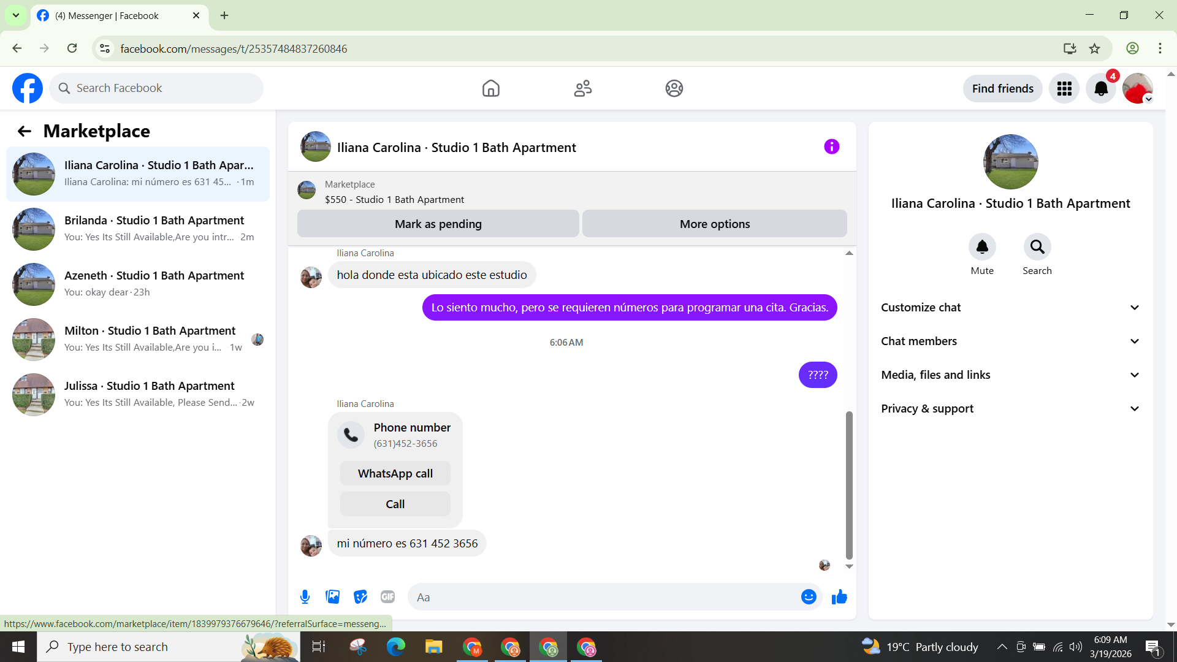Image resolution: width=1177 pixels, height=662 pixels.
Task: Open the notifications bell in the top bar
Action: pyautogui.click(x=1101, y=89)
